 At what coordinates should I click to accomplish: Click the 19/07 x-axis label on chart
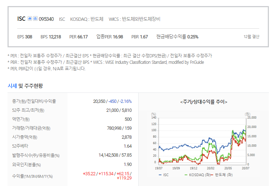point(159,168)
